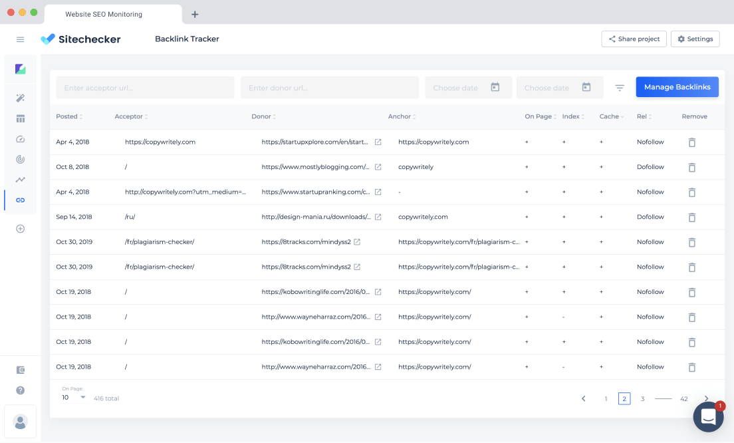
Task: Open the help question mark icon
Action: click(x=20, y=390)
